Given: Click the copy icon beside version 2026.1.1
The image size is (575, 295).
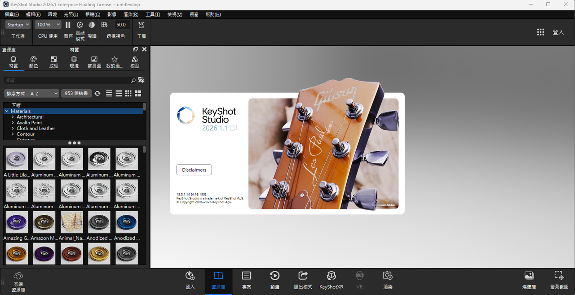Looking at the screenshot, I should [x=234, y=128].
